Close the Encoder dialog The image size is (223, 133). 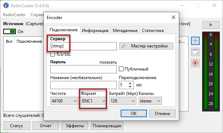point(173,17)
